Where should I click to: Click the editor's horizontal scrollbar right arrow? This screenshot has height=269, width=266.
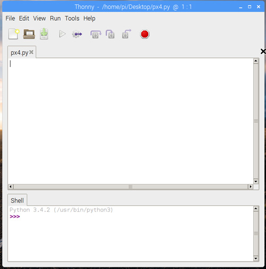click(x=251, y=187)
